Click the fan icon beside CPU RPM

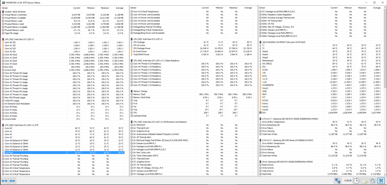click(260, 113)
